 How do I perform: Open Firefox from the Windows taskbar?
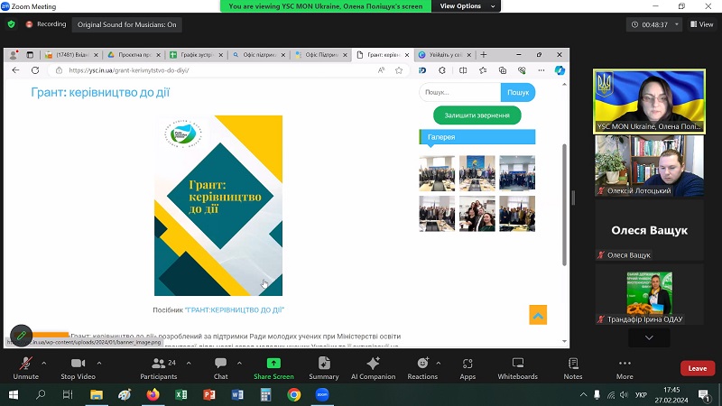pyautogui.click(x=152, y=395)
